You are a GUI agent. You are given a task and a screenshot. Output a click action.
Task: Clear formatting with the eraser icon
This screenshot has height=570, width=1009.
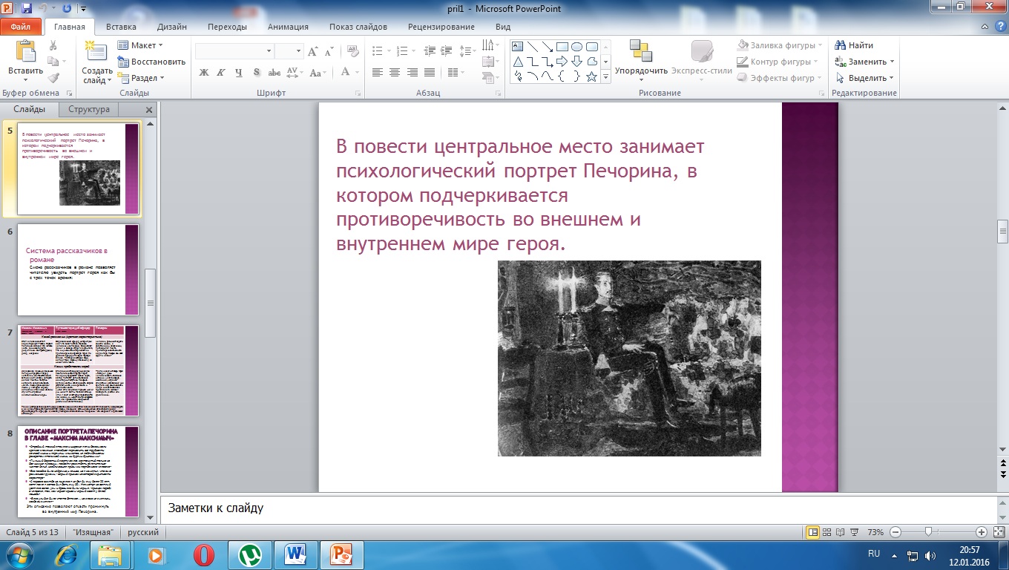pos(353,51)
